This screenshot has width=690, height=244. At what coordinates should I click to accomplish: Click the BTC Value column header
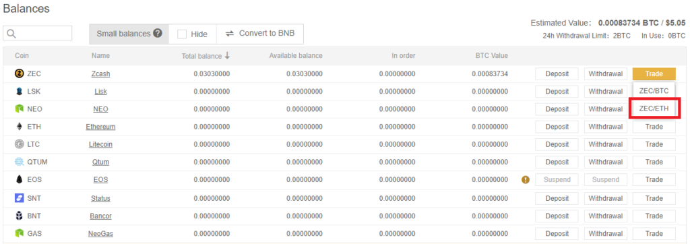491,55
